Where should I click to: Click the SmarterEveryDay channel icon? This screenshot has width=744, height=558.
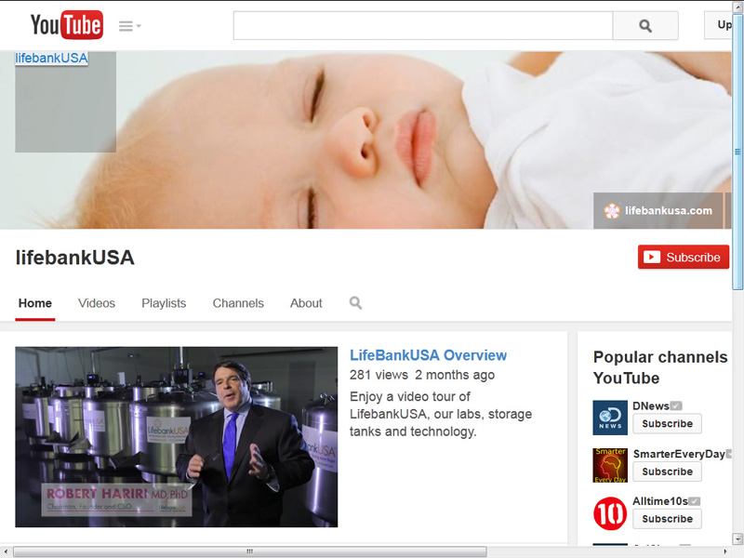(610, 465)
